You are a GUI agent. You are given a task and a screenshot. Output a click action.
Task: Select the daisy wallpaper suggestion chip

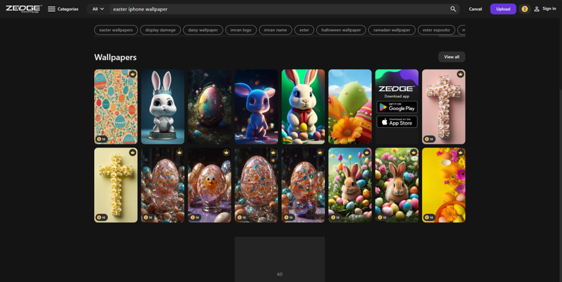[203, 30]
